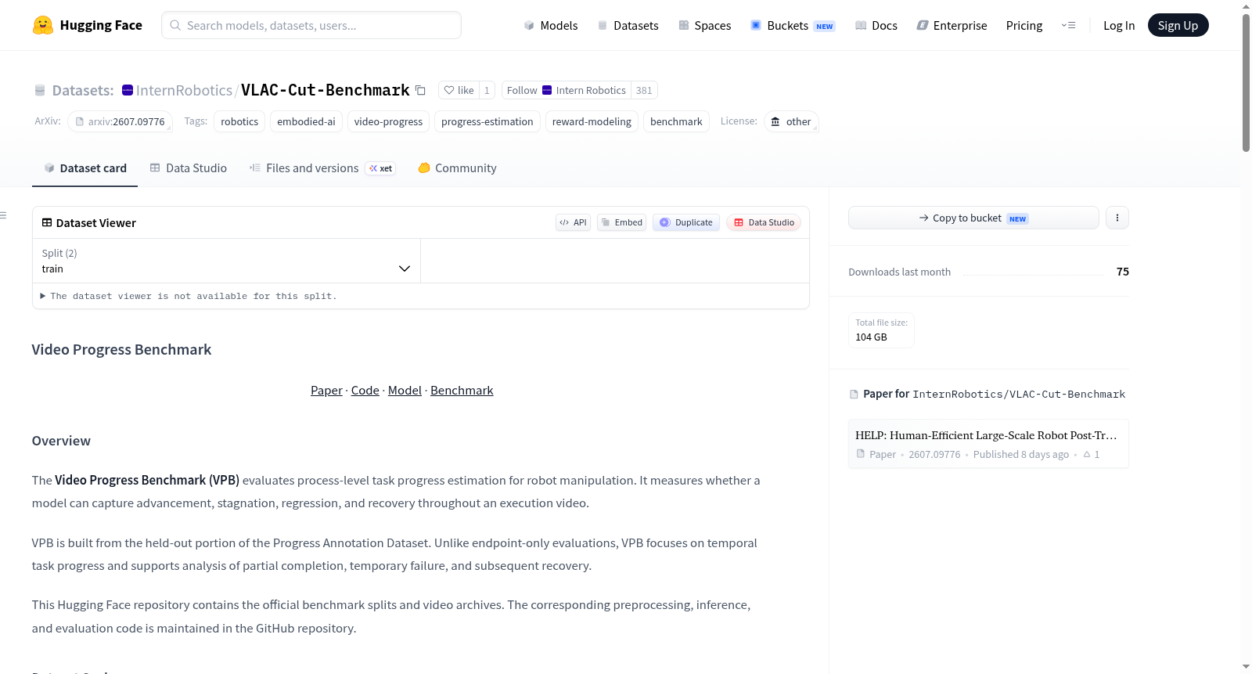Image resolution: width=1252 pixels, height=674 pixels.
Task: Open the 381 followers count
Action: (x=644, y=90)
